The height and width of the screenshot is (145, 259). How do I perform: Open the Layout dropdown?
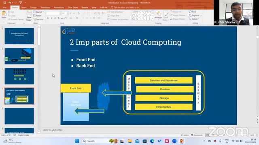coord(38,12)
